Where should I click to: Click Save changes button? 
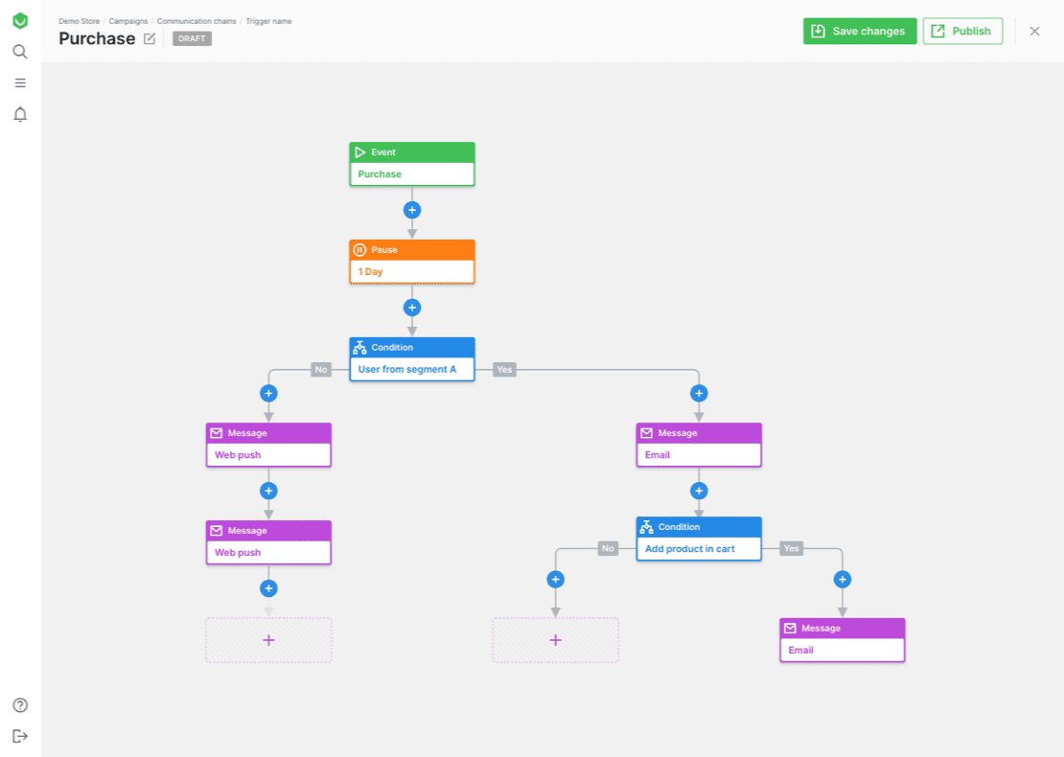pyautogui.click(x=859, y=32)
